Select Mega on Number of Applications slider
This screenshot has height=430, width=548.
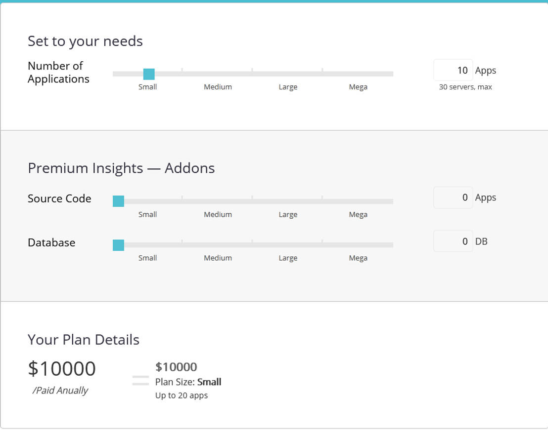click(358, 87)
